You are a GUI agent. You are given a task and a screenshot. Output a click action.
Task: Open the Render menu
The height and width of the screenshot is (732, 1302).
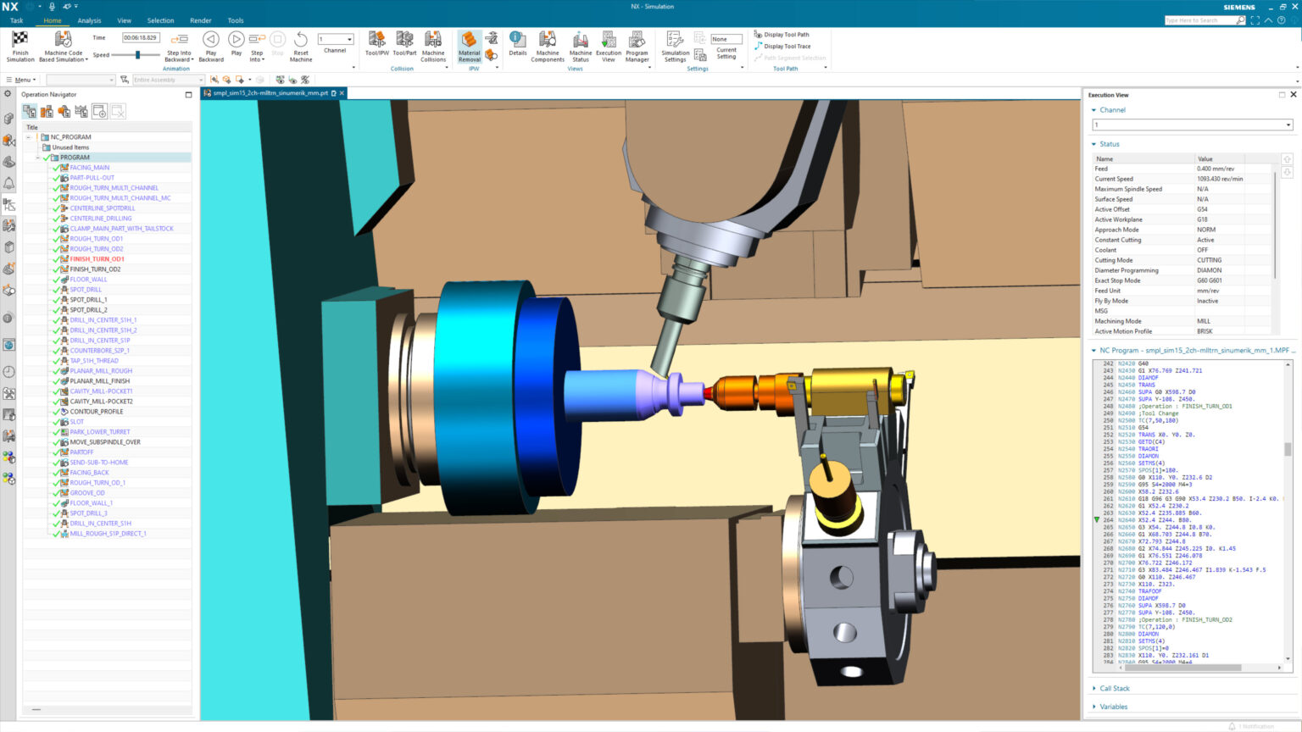coord(201,20)
